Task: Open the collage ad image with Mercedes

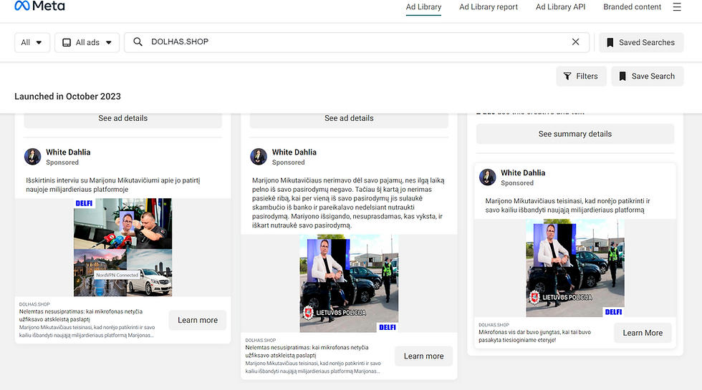Action: click(x=122, y=248)
